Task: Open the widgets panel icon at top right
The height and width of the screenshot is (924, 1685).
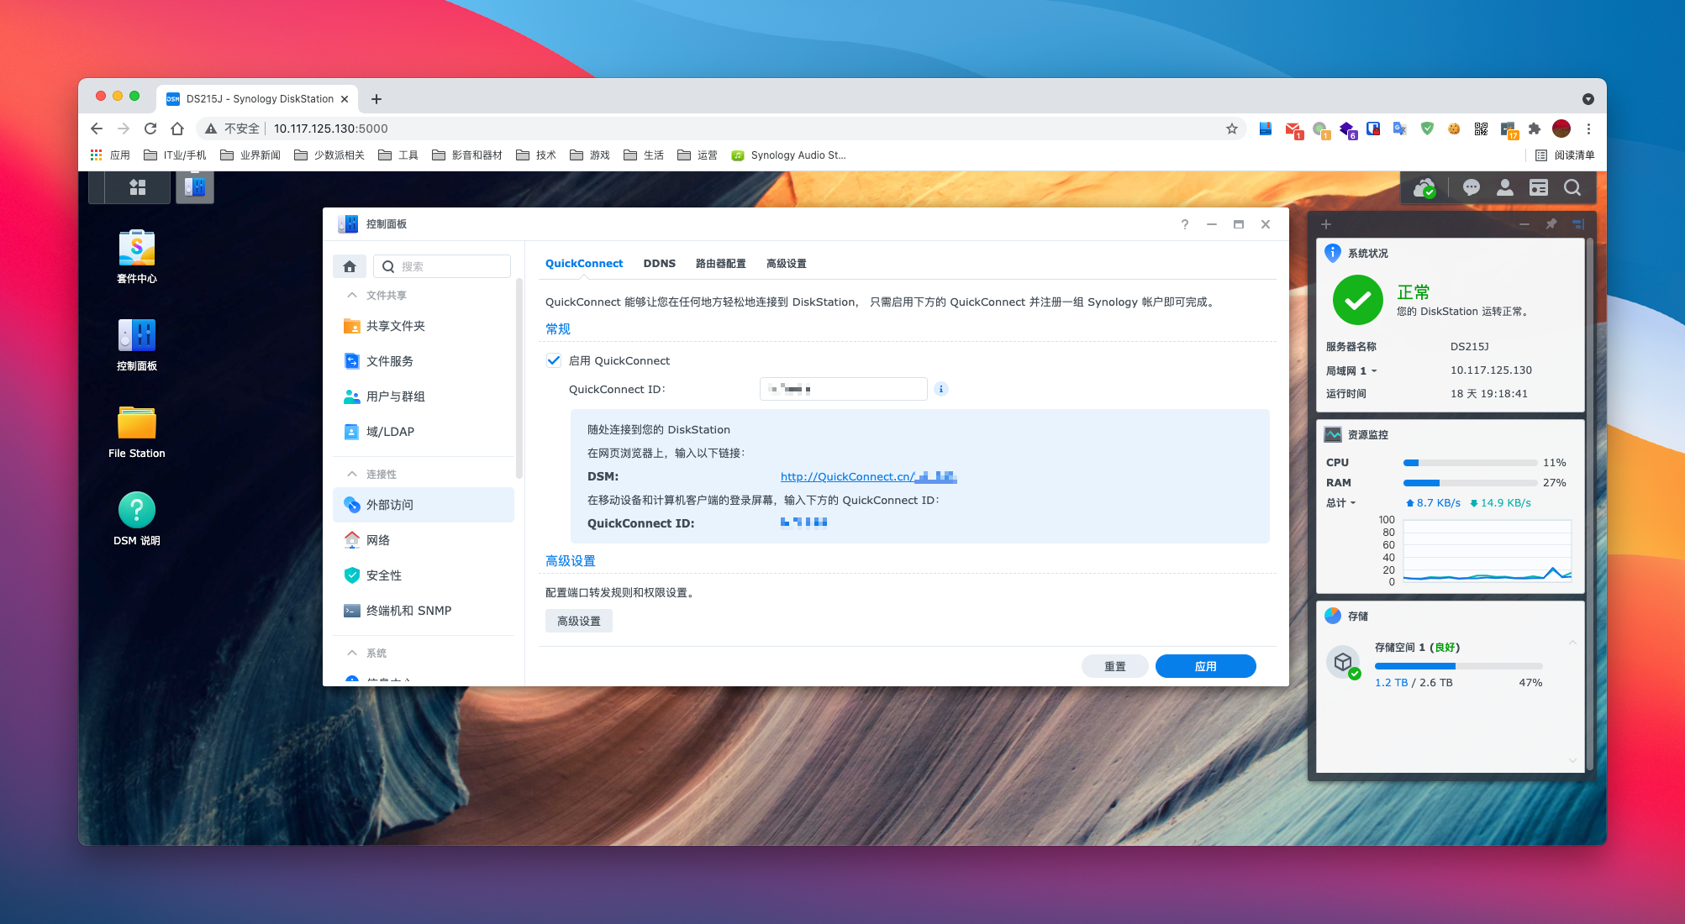Action: (1538, 187)
